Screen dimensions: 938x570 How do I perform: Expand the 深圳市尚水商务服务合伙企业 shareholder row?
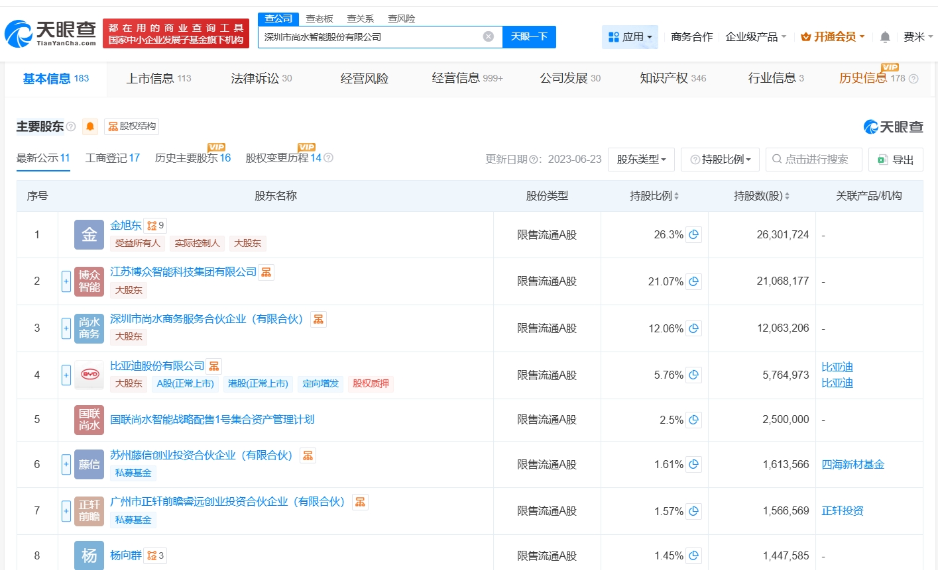tap(66, 328)
